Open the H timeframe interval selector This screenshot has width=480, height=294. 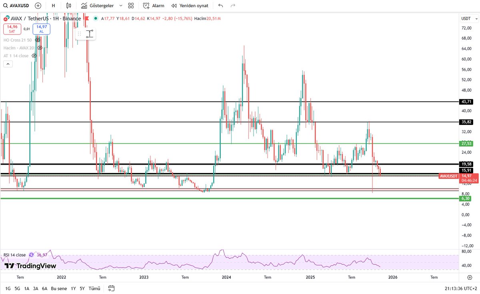[x=53, y=6]
